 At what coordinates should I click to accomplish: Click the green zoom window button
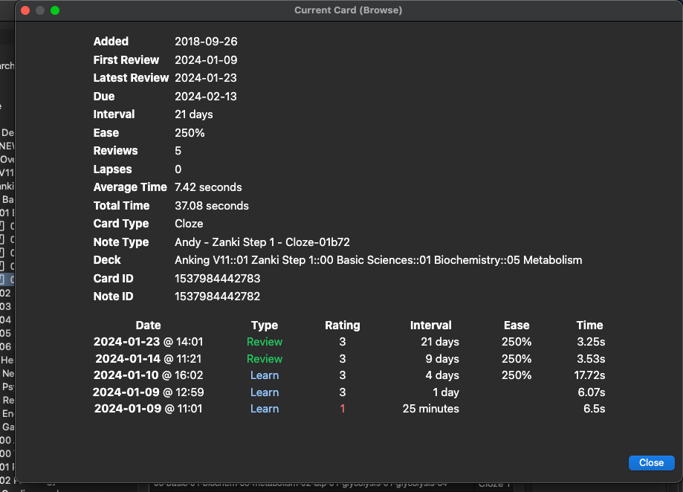55,10
